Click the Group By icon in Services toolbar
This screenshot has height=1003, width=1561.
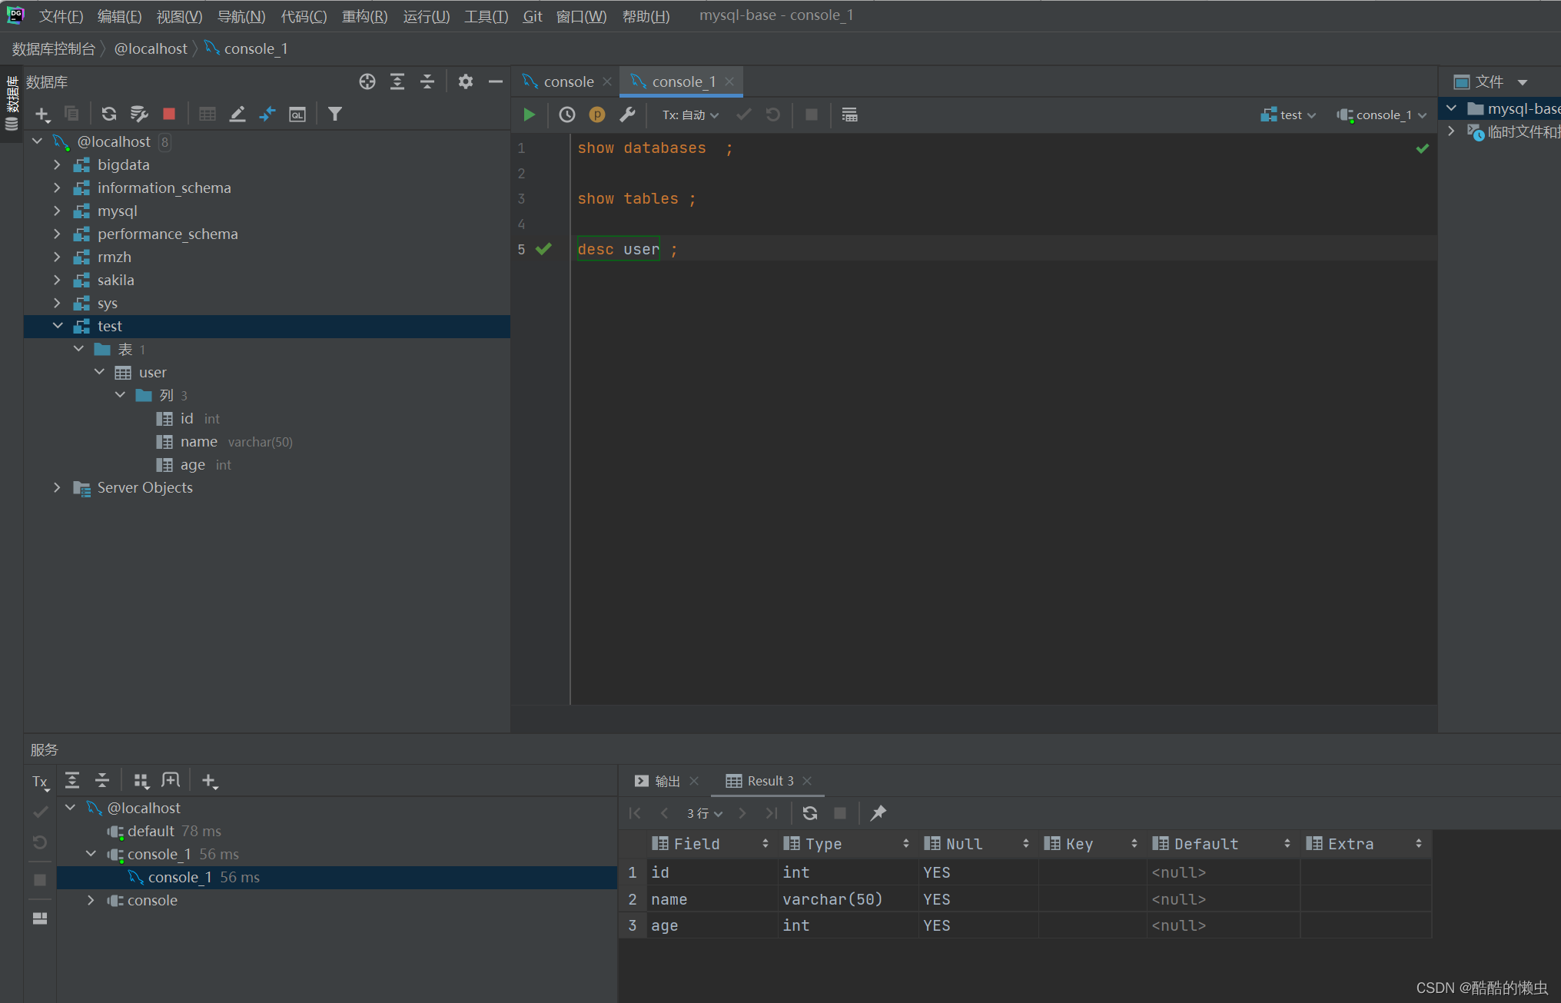coord(141,781)
